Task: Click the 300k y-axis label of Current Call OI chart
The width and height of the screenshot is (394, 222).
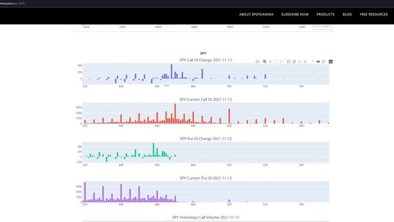Action: tap(79, 107)
